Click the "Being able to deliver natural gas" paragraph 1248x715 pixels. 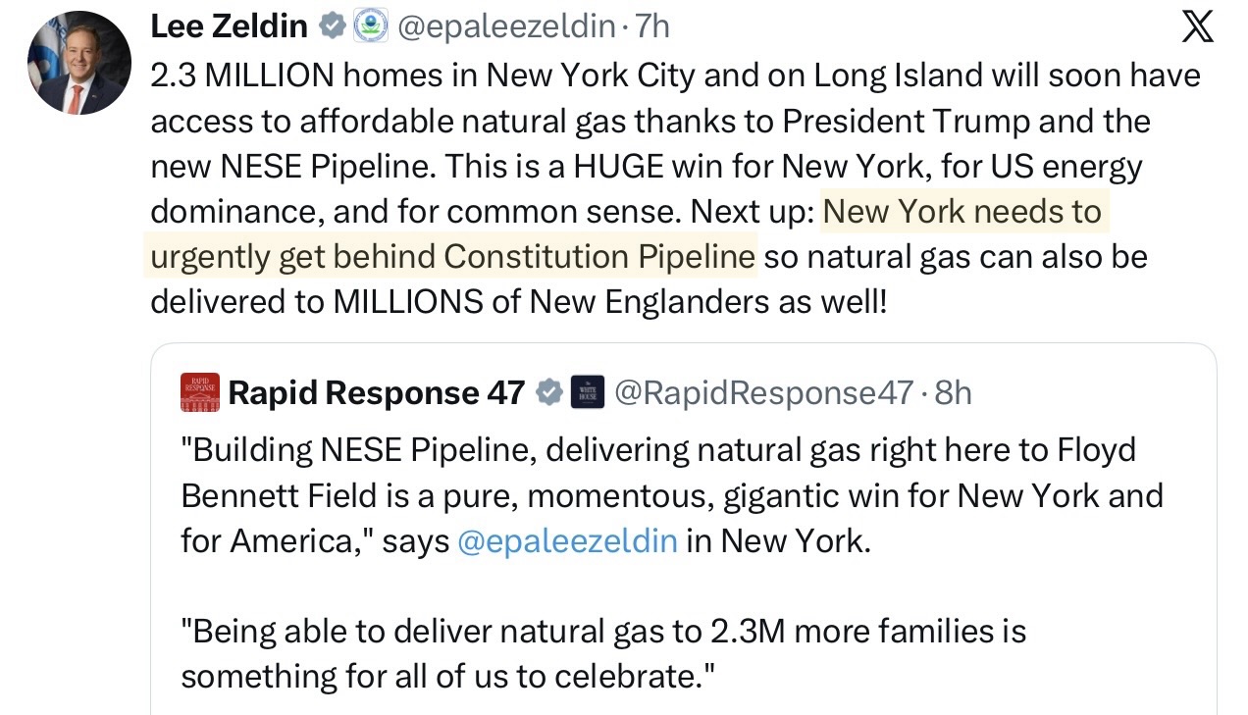pyautogui.click(x=602, y=631)
